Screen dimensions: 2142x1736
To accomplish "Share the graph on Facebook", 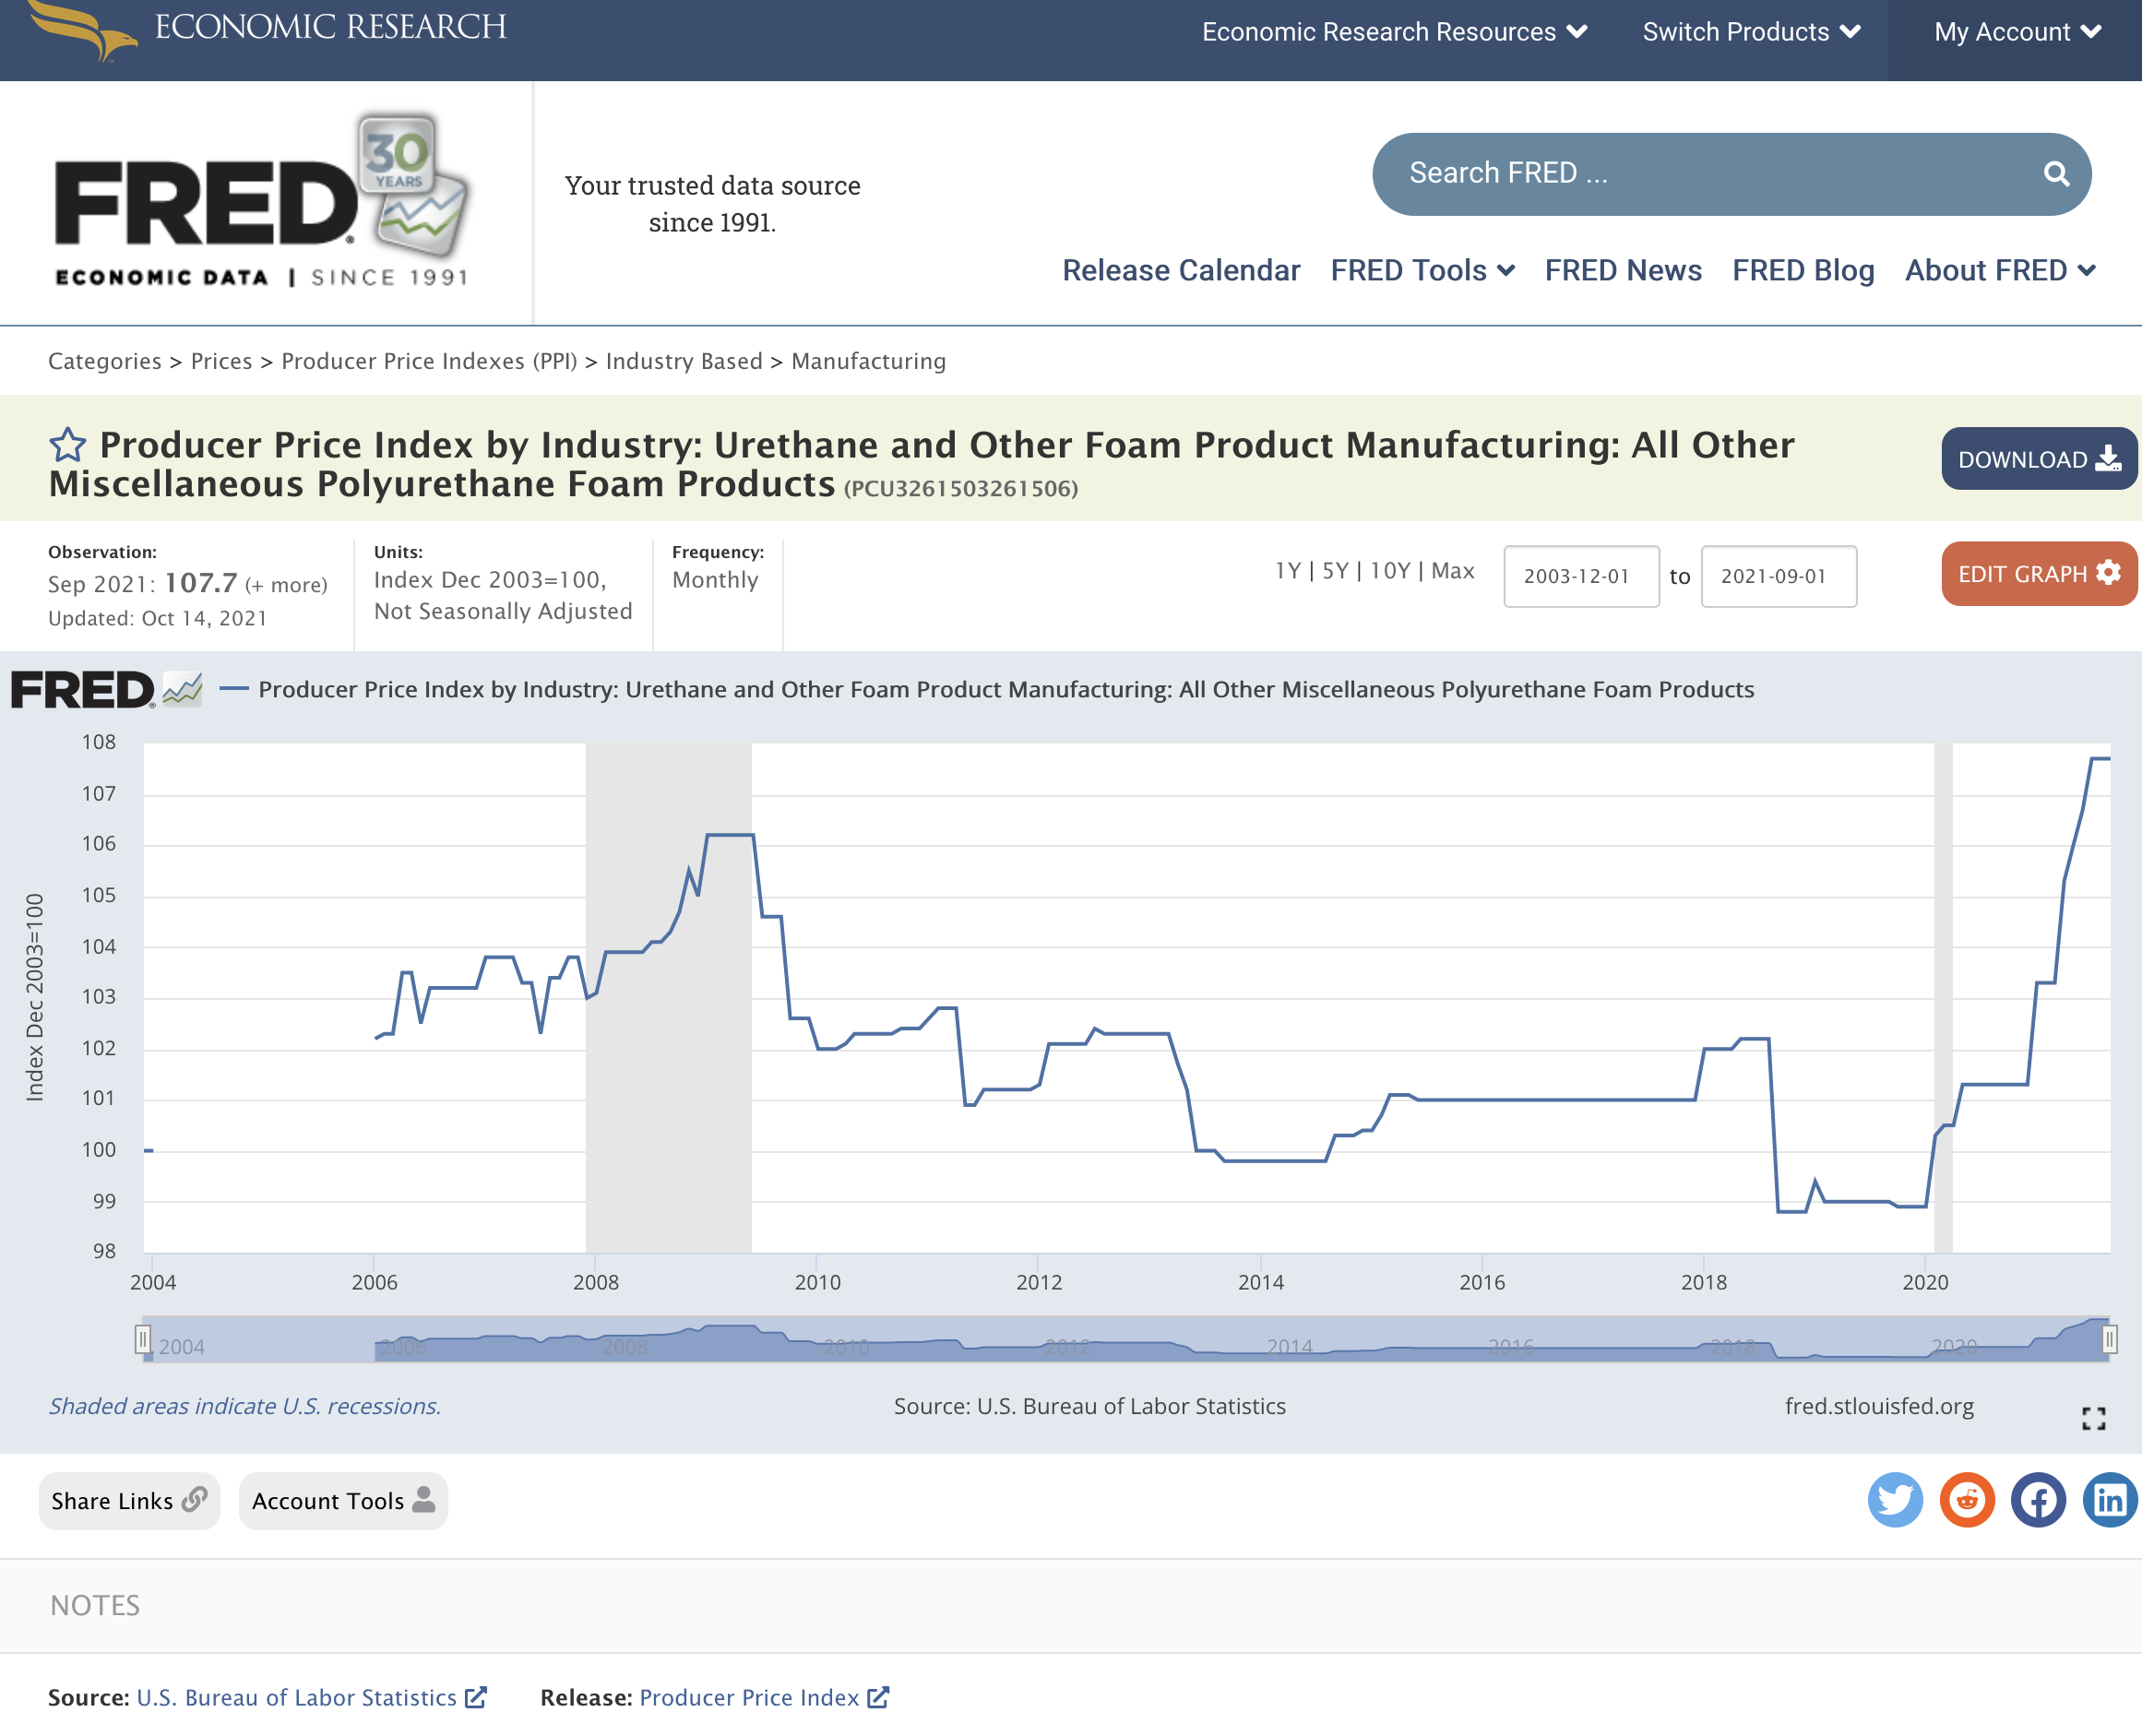I will click(x=2038, y=1500).
